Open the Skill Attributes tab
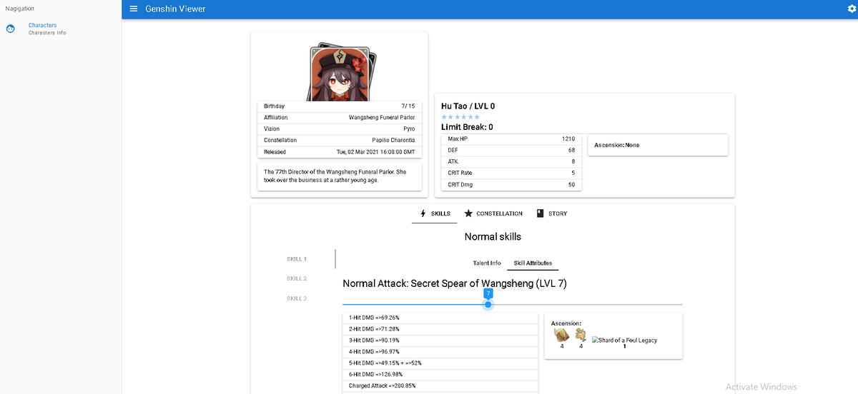The width and height of the screenshot is (858, 394). point(533,263)
